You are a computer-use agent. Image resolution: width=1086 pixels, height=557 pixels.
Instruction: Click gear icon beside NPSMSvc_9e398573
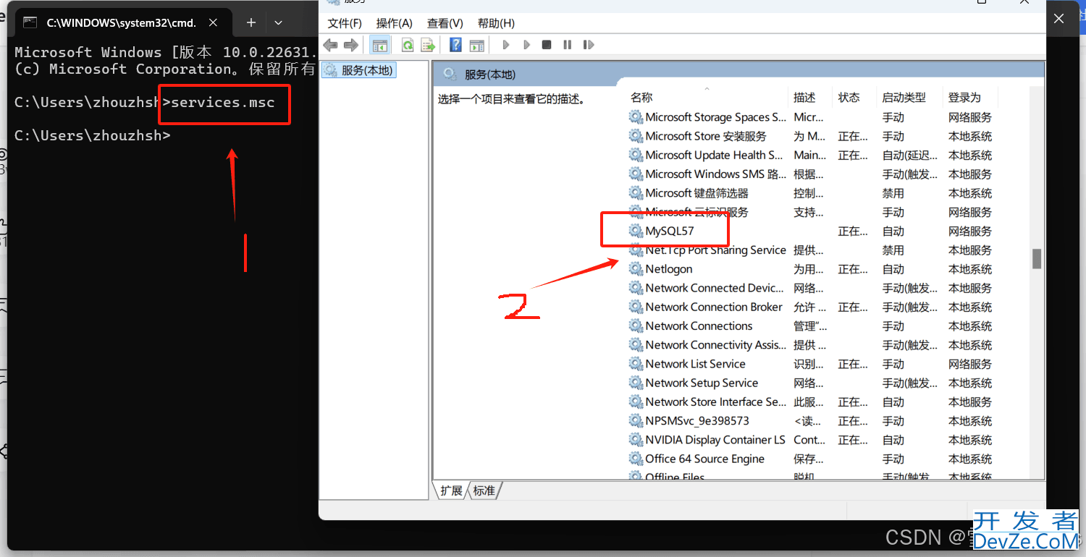coord(636,420)
